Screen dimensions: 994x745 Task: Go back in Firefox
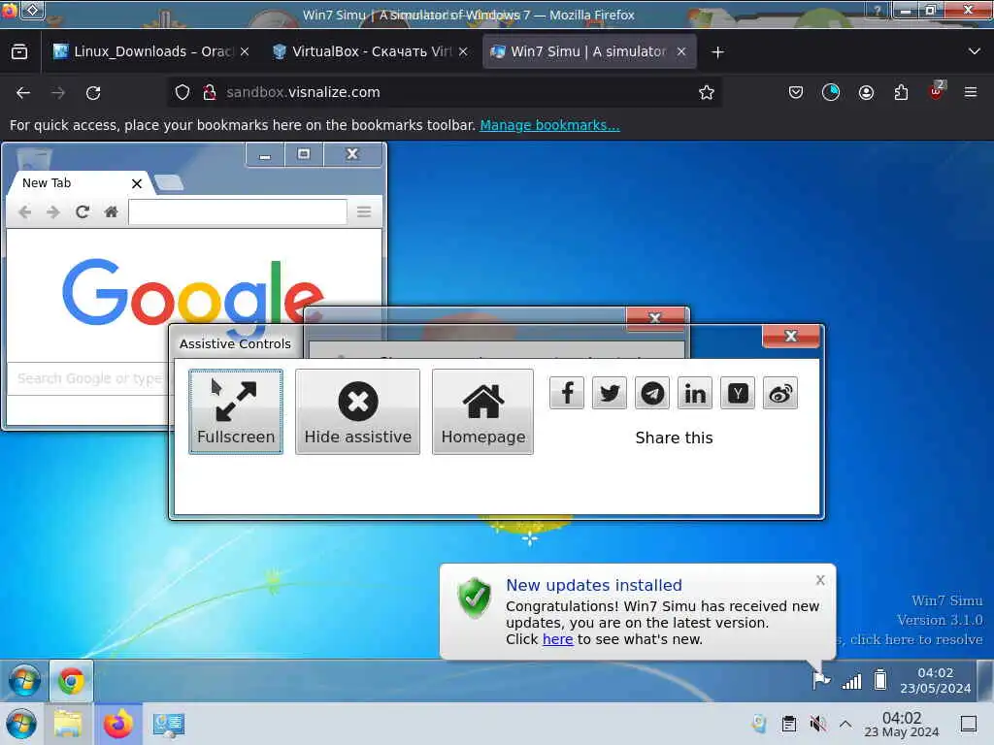coord(23,93)
